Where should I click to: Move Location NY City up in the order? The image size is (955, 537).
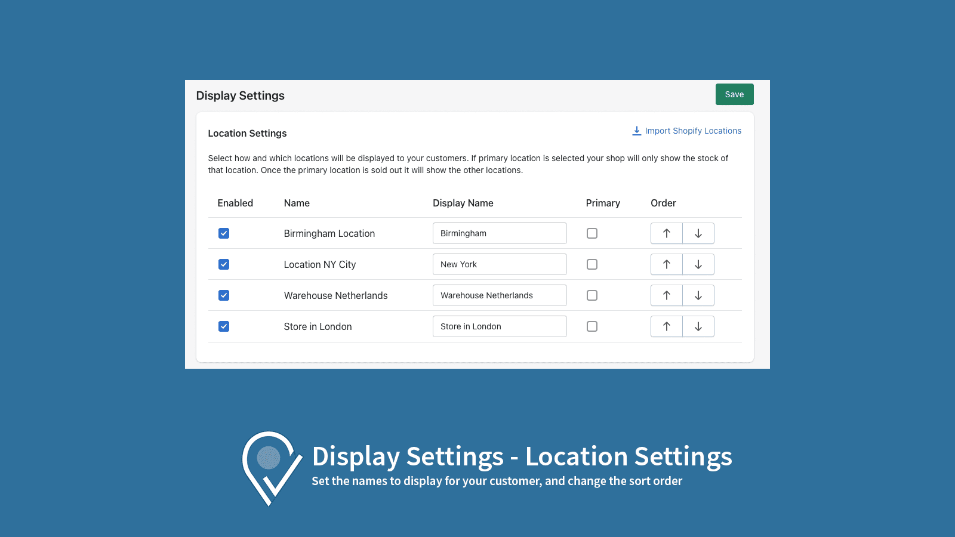coord(666,264)
